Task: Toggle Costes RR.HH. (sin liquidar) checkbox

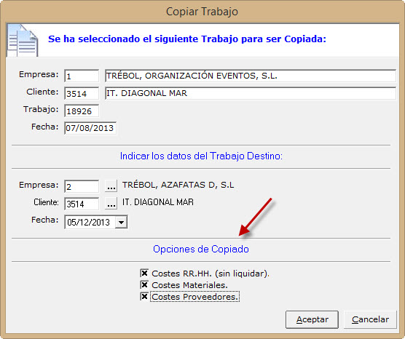Action: coord(144,274)
